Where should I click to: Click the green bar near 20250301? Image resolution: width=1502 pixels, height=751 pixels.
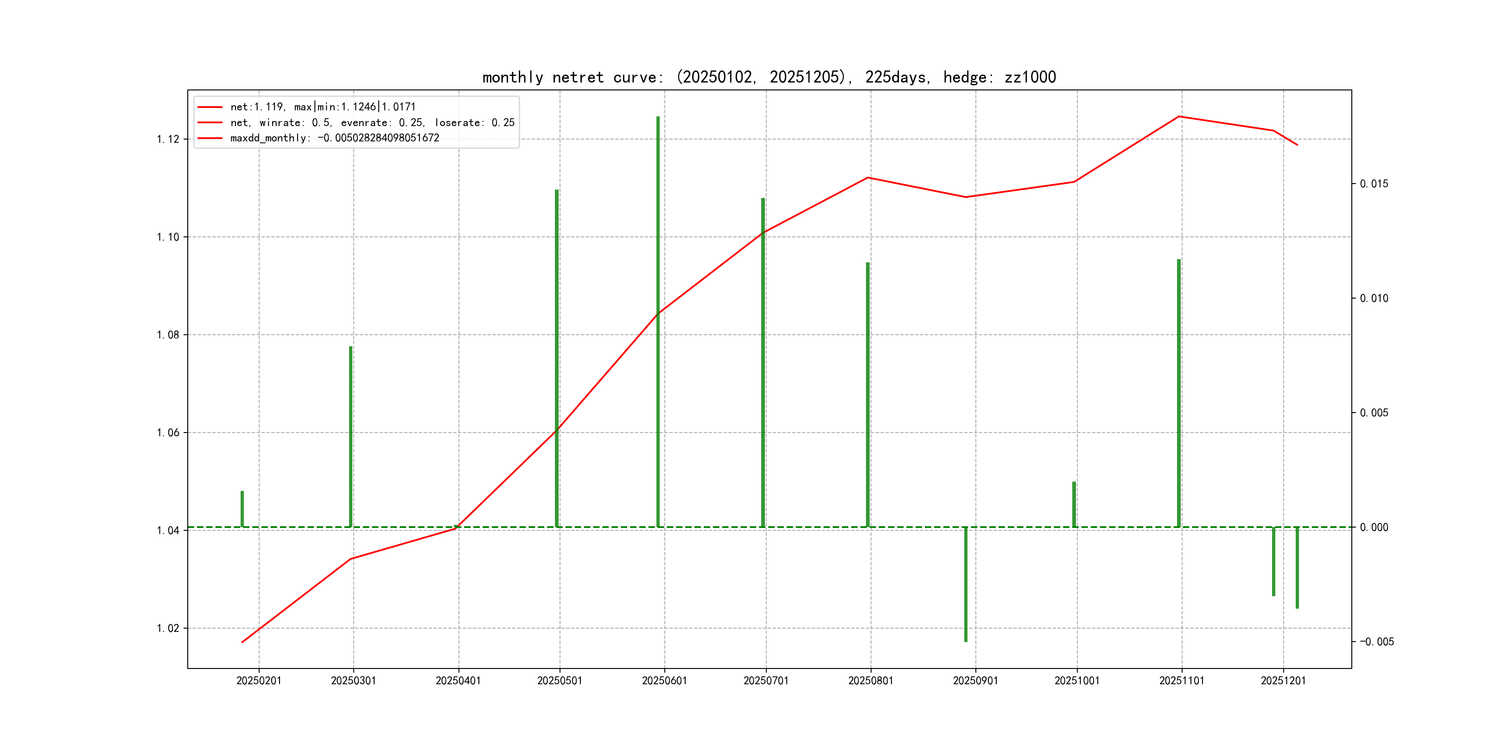click(350, 437)
